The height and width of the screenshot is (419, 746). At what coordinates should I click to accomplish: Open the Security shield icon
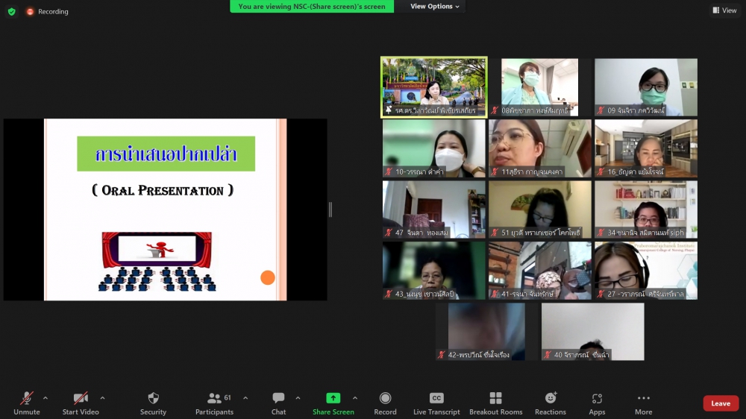(153, 399)
